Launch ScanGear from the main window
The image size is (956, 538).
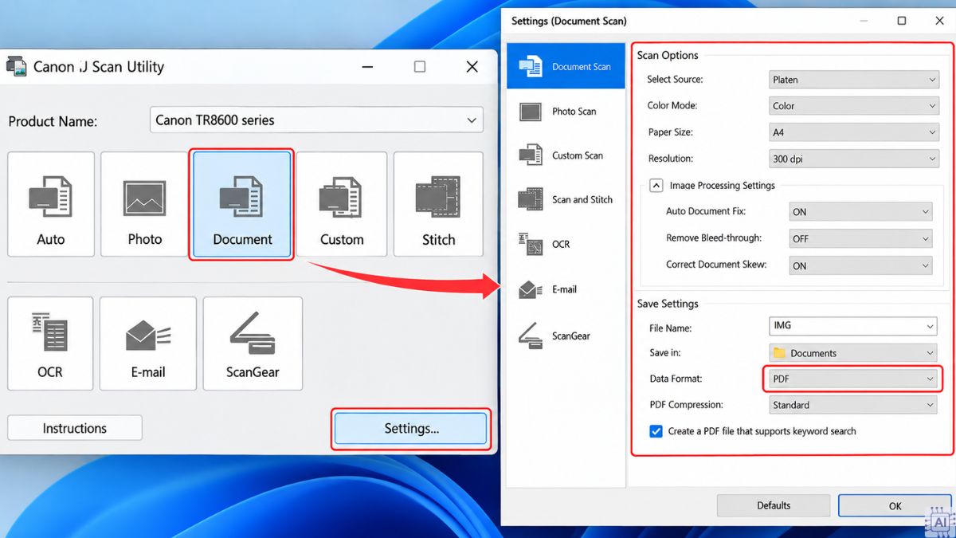pyautogui.click(x=253, y=344)
